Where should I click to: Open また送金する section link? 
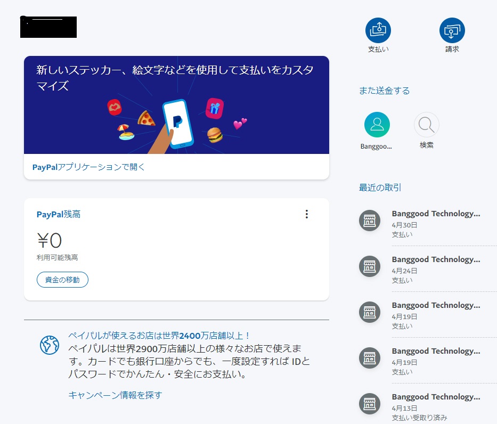pyautogui.click(x=384, y=91)
